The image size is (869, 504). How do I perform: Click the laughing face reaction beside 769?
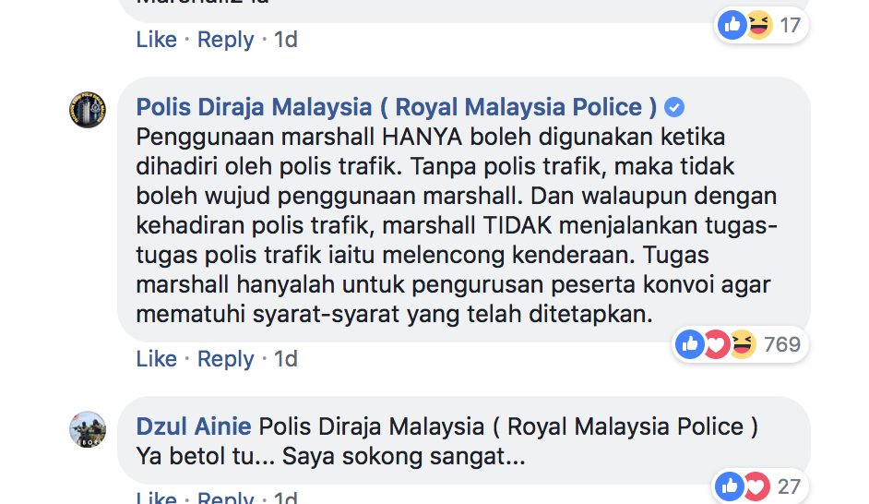tap(743, 344)
